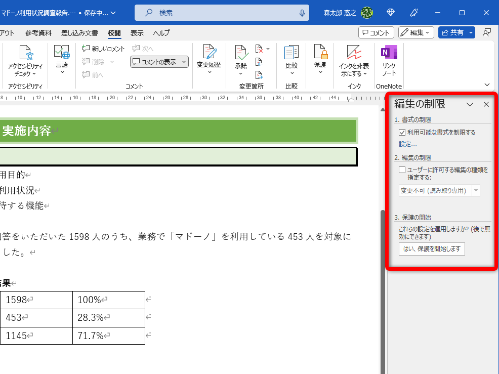Open the アクセシビリティ チェック tool
This screenshot has height=374, width=499.
[x=25, y=58]
